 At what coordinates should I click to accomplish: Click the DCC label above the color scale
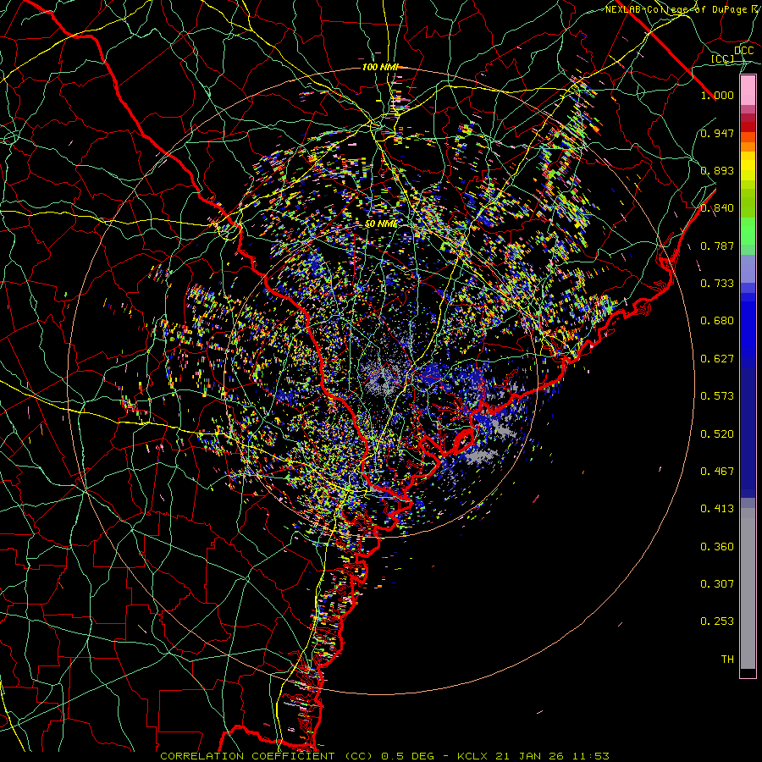(x=743, y=50)
